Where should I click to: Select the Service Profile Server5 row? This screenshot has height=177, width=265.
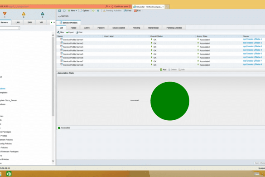(161, 54)
